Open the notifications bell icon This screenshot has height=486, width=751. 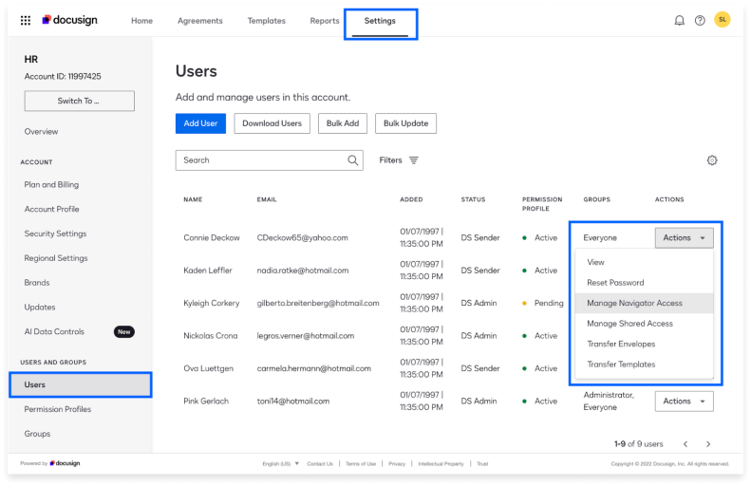tap(679, 20)
